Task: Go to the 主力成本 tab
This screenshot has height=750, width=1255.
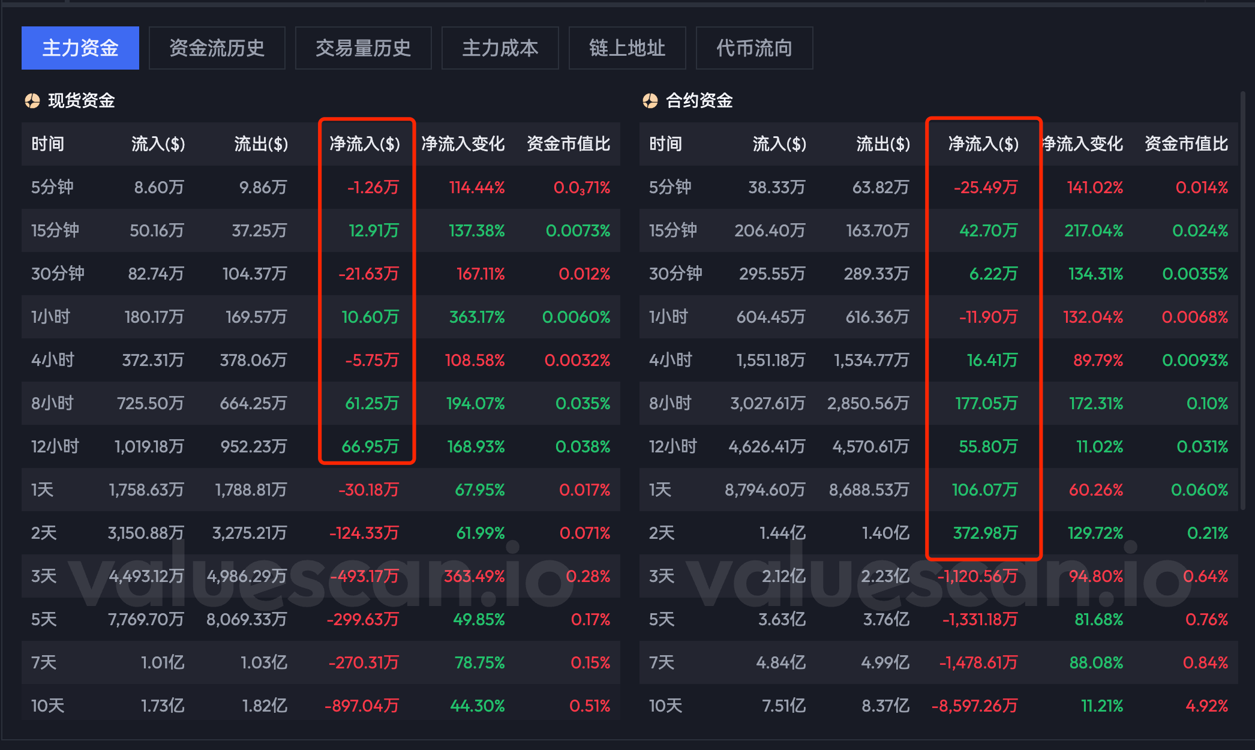Action: coord(500,48)
